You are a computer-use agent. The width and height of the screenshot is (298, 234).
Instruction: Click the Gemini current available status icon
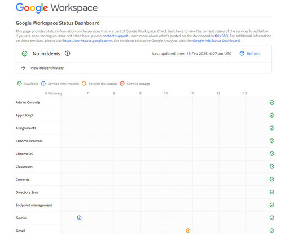pos(272,218)
